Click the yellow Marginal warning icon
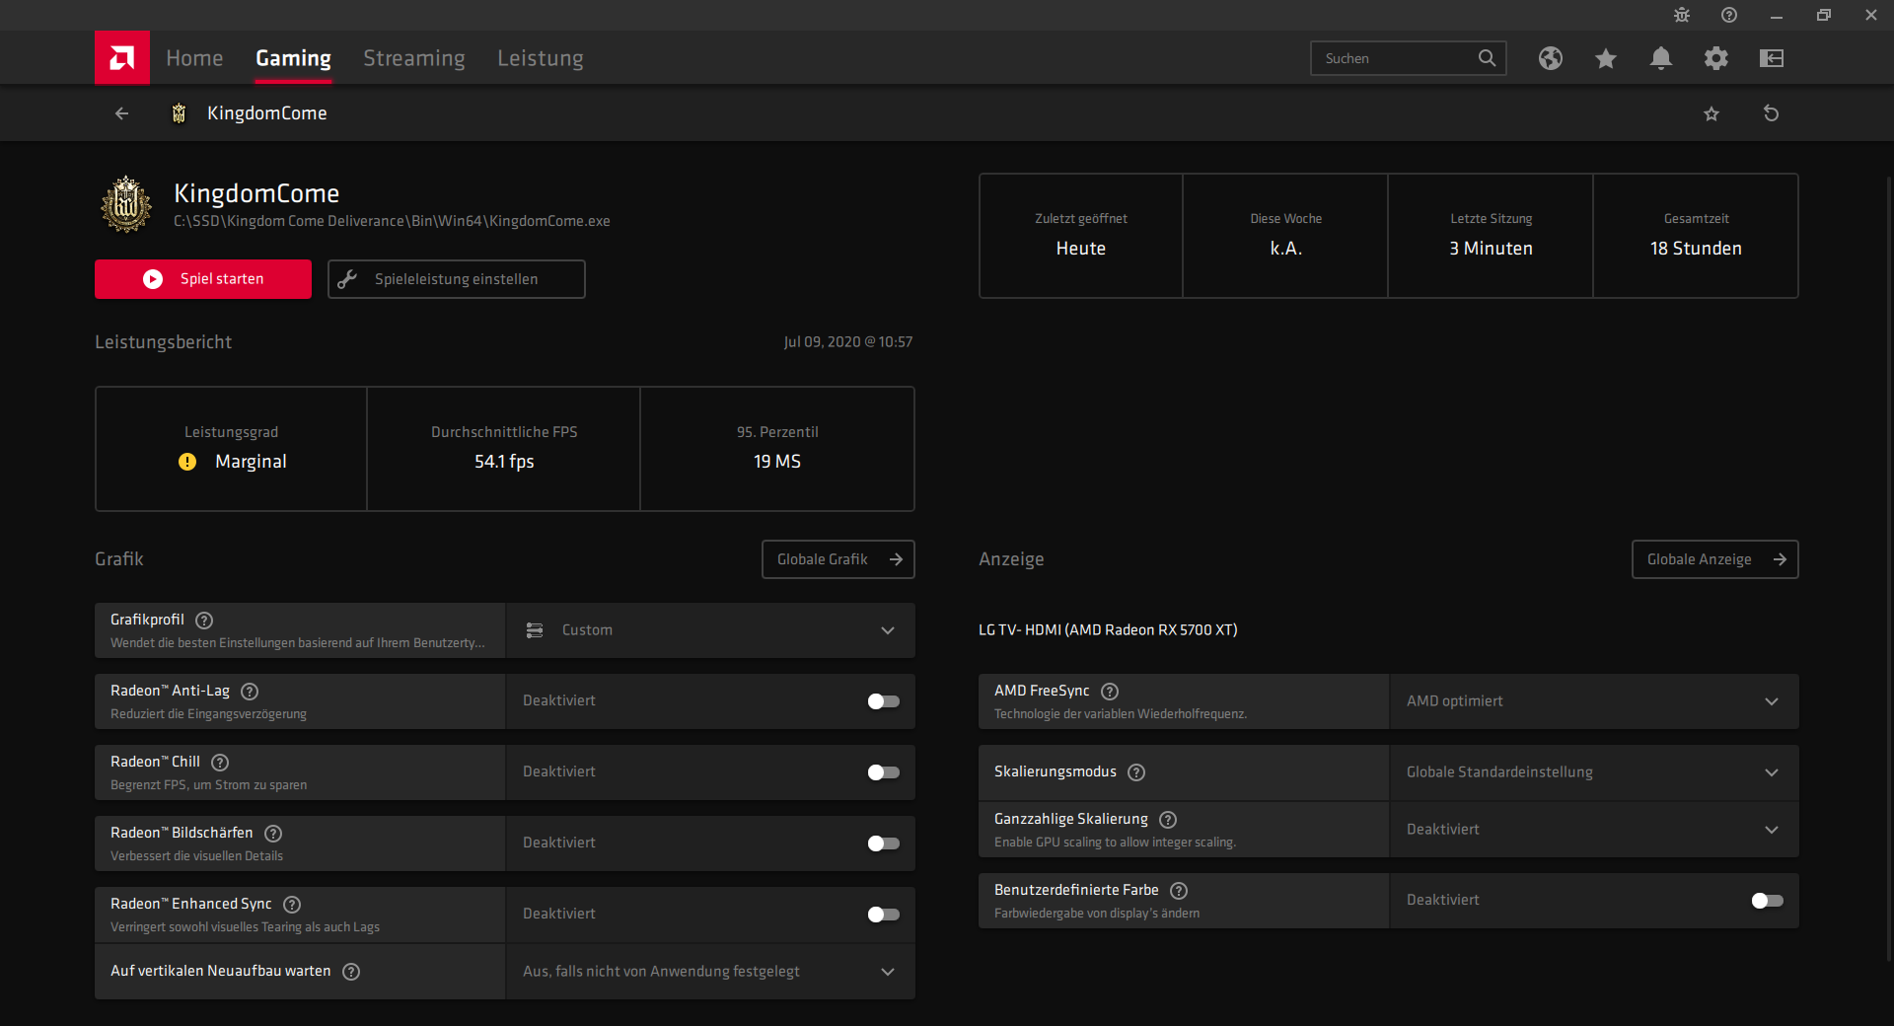Screen dimensions: 1894x1026 tap(187, 462)
